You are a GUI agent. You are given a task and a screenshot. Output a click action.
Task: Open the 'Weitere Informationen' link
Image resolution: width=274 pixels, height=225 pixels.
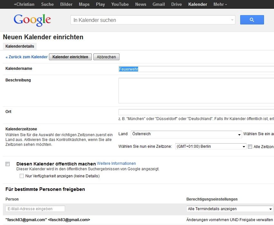pos(116,163)
